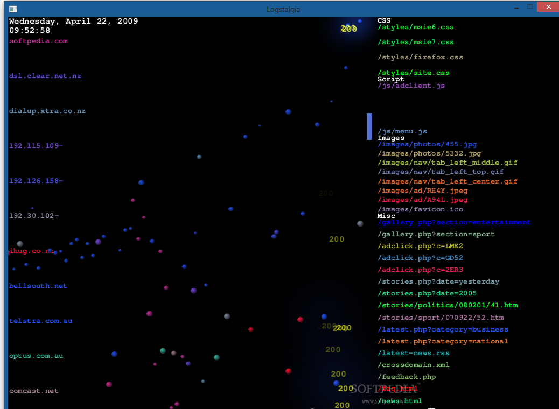559x409 pixels.
Task: Select the softpedia.com host label
Action: point(38,41)
